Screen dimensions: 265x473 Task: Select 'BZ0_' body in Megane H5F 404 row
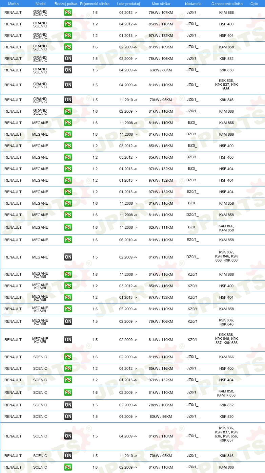(192, 169)
